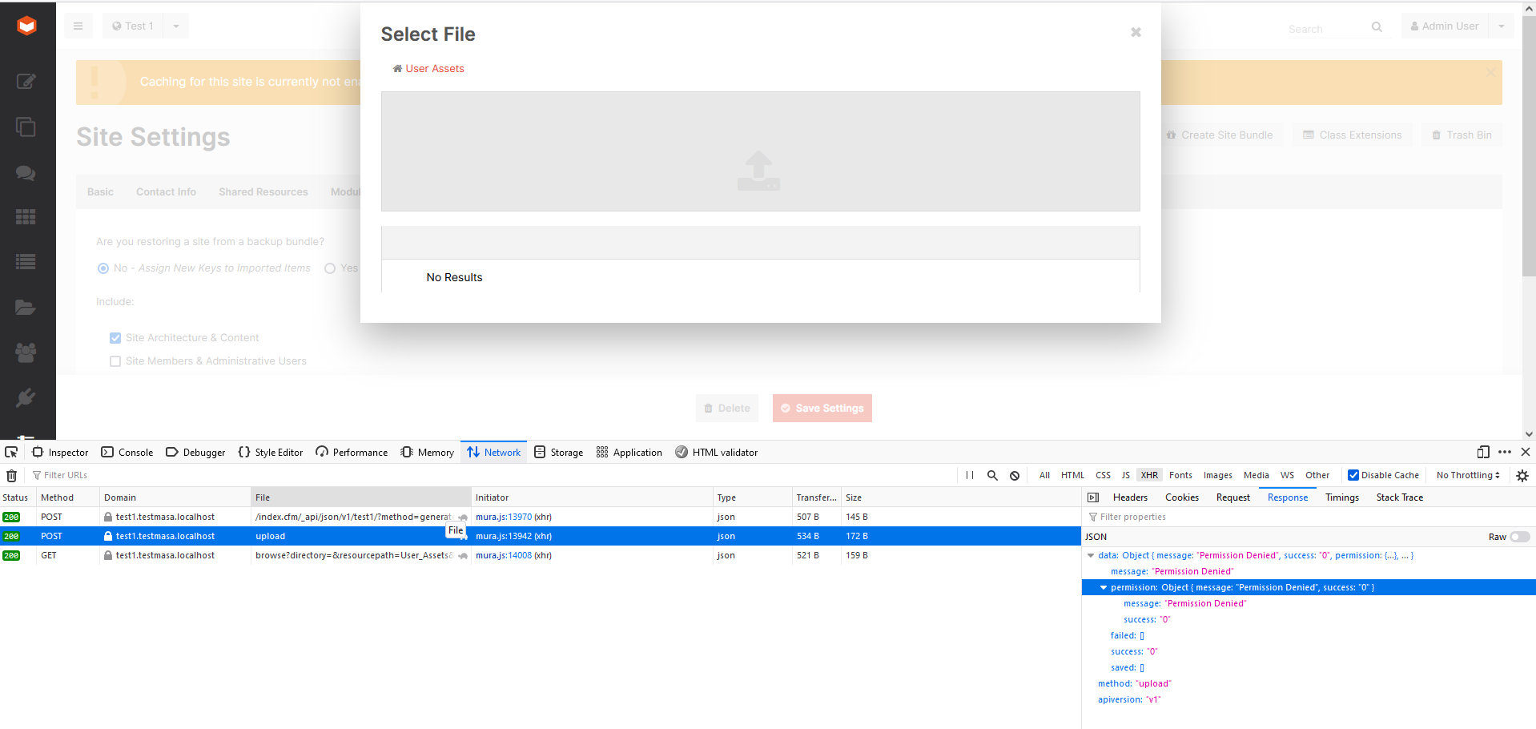Open the network settings gear icon
The height and width of the screenshot is (729, 1536).
1522,475
